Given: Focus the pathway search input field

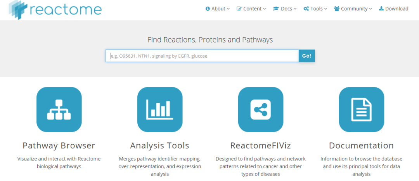Looking at the screenshot, I should pos(202,56).
